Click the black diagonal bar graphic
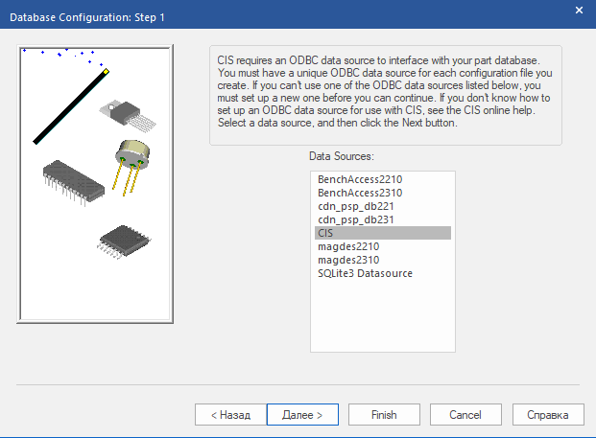This screenshot has height=438, width=596. 70,106
